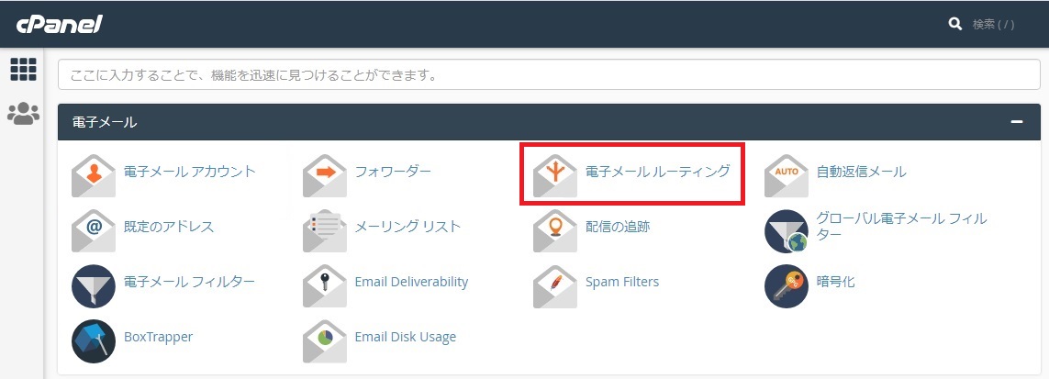Click the 既定のアドレス @ envelope icon
Image resolution: width=1049 pixels, height=379 pixels.
point(94,230)
